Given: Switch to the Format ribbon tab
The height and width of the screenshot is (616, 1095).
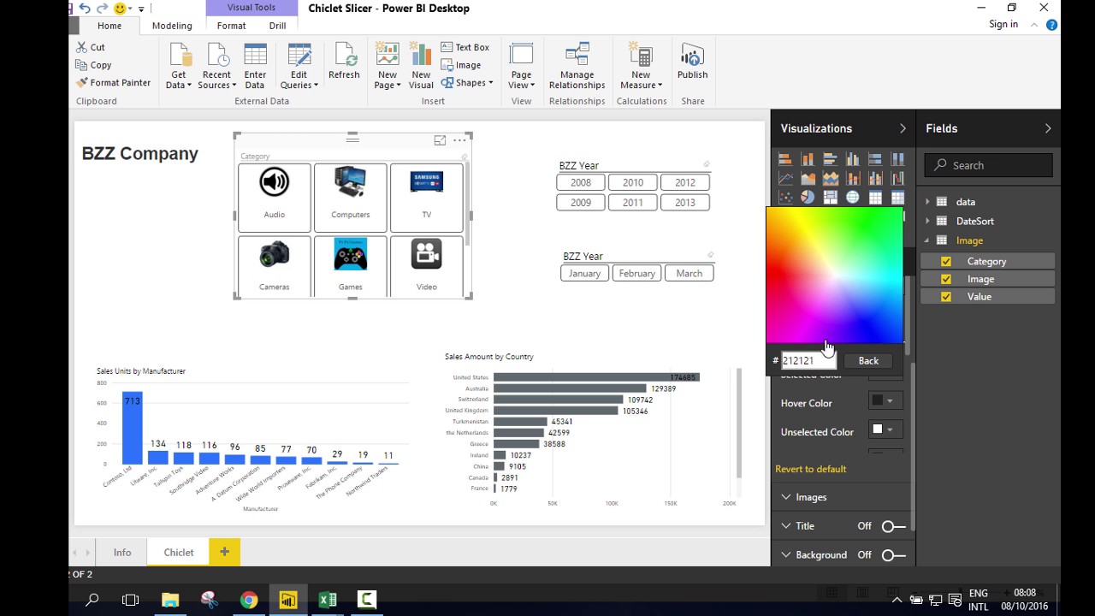Looking at the screenshot, I should 231,26.
